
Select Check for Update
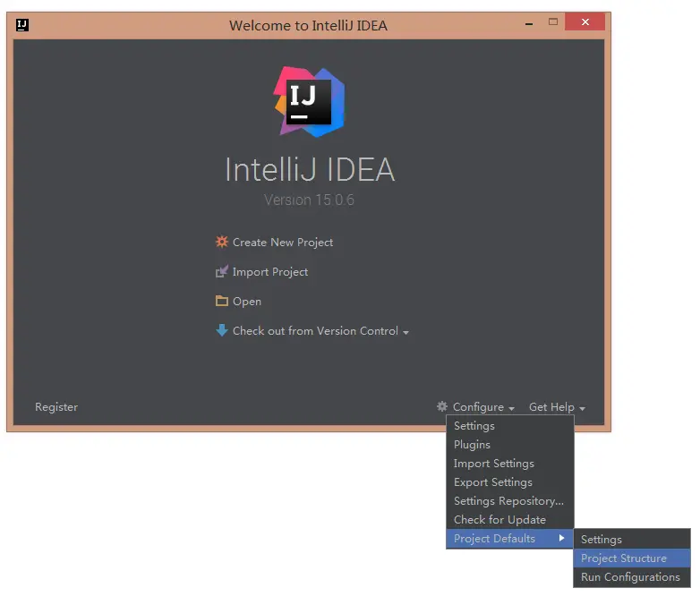[510, 520]
